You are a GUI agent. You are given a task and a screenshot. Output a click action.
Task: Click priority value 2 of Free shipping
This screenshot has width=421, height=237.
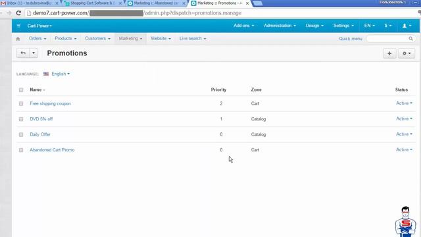pos(221,103)
